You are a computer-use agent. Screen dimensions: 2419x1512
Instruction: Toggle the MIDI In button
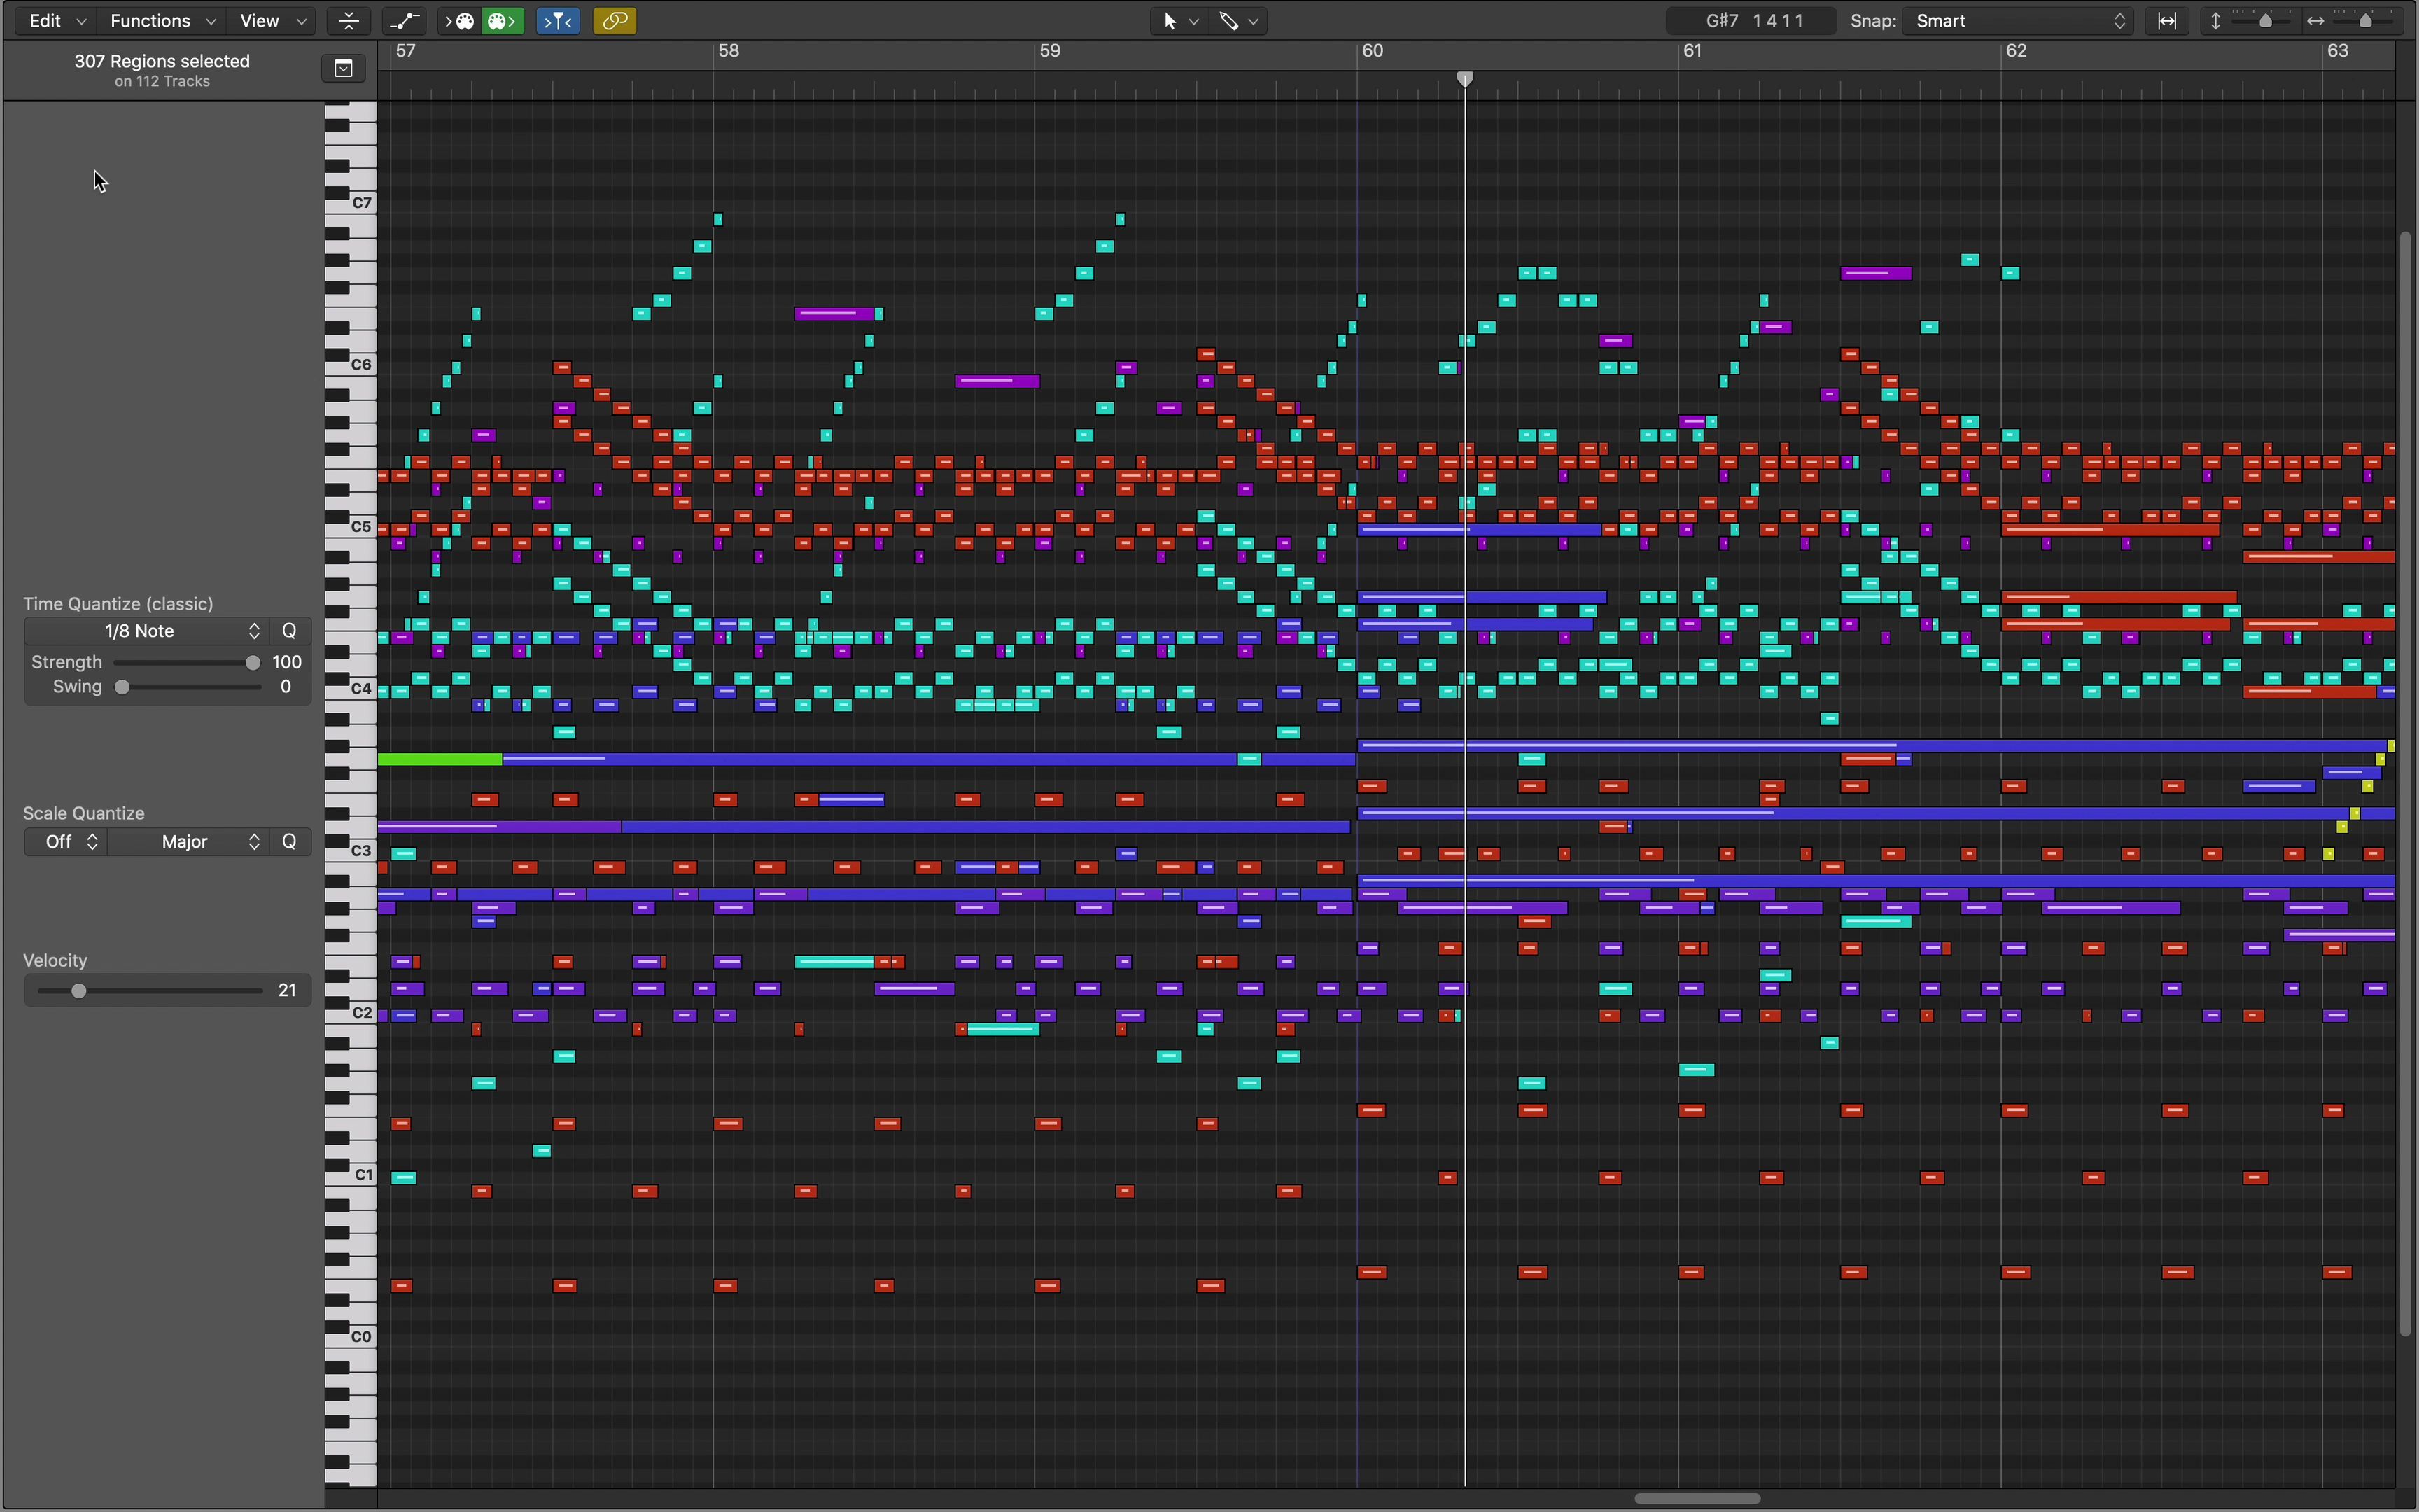point(460,21)
